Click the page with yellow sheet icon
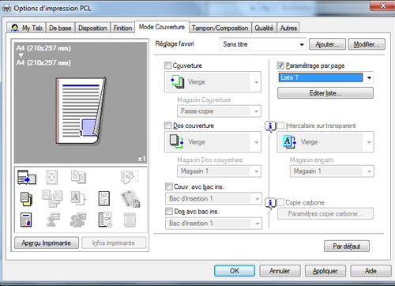Image resolution: width=395 pixels, height=286 pixels. coord(26,199)
